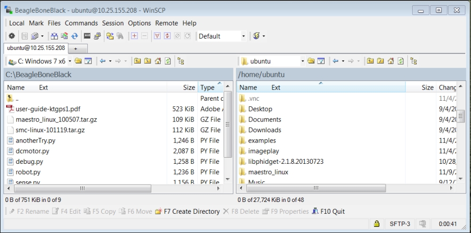This screenshot has width=471, height=233.
Task: Show local directory tree icon
Action: coord(181,61)
